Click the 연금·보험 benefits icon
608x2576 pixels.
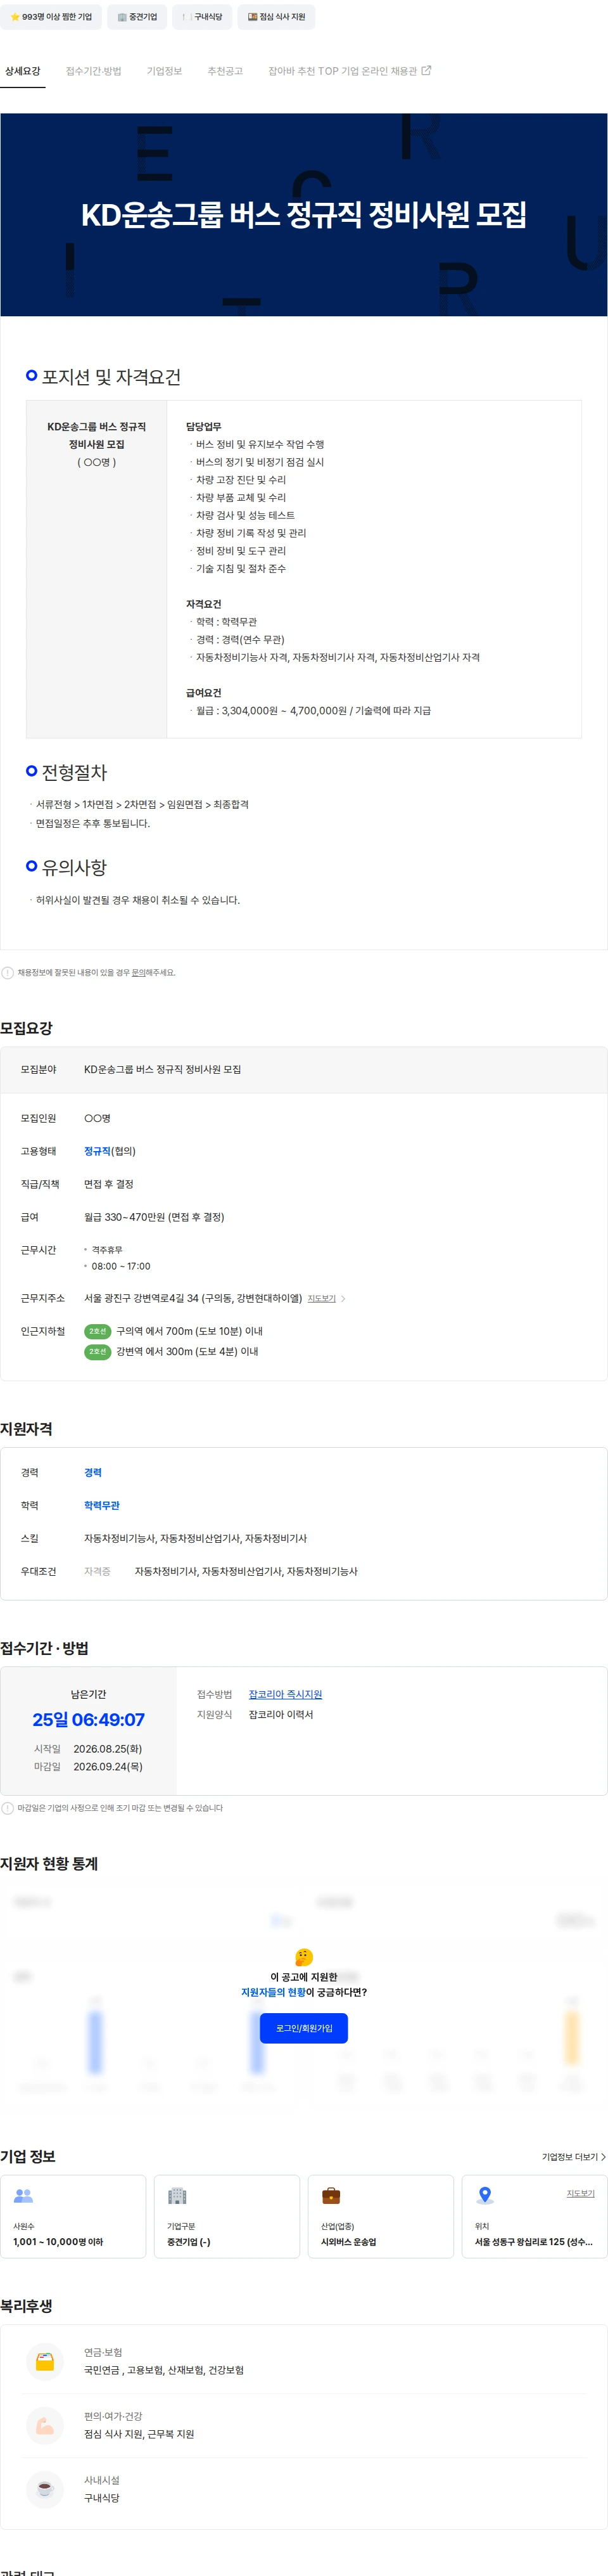pos(45,2361)
